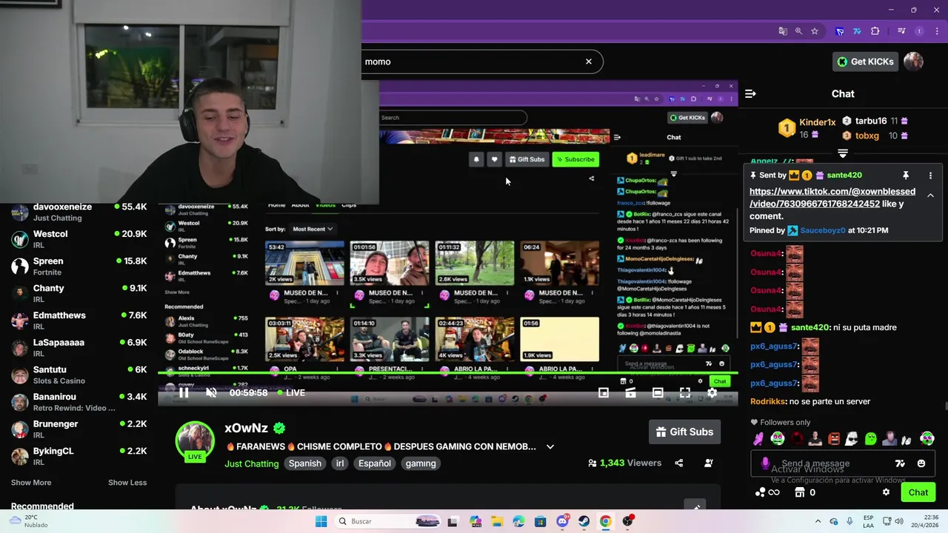Viewport: 948px width, 533px height.
Task: Insert the purple hand emote
Action: coord(759,438)
